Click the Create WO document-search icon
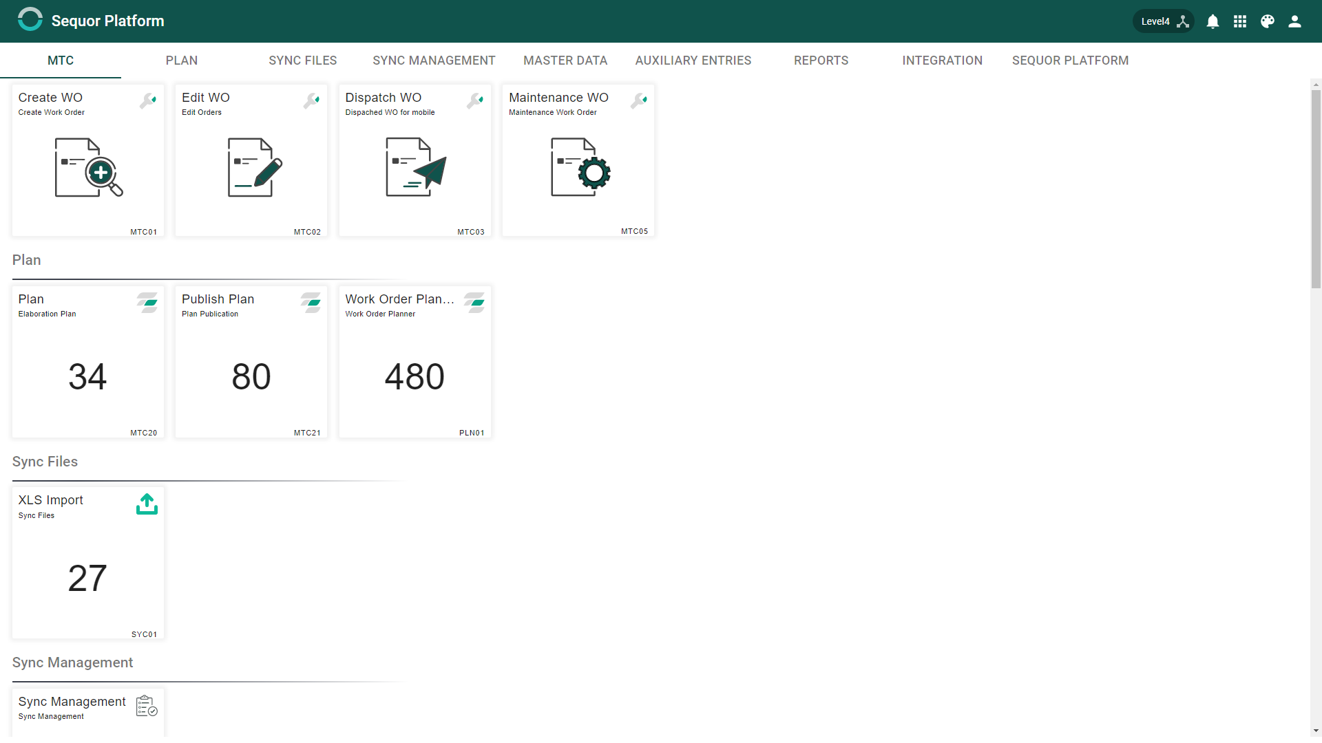This screenshot has width=1322, height=743. pos(89,167)
